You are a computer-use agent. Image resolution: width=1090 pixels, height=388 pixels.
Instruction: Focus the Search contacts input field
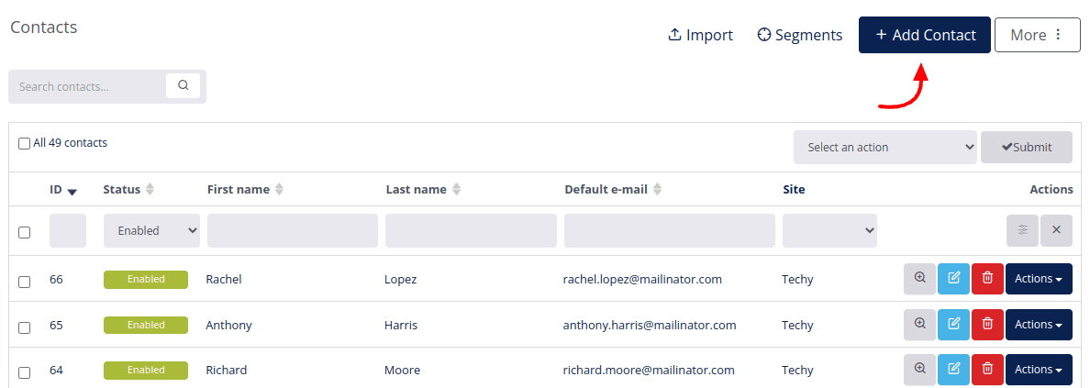(88, 87)
